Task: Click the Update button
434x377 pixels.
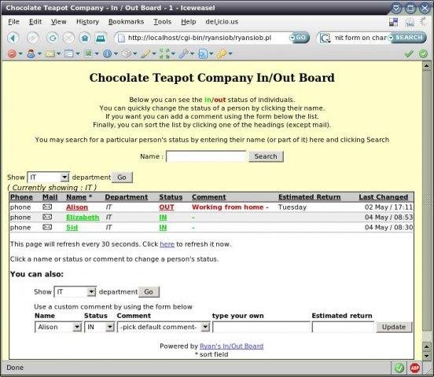Action: pyautogui.click(x=394, y=327)
